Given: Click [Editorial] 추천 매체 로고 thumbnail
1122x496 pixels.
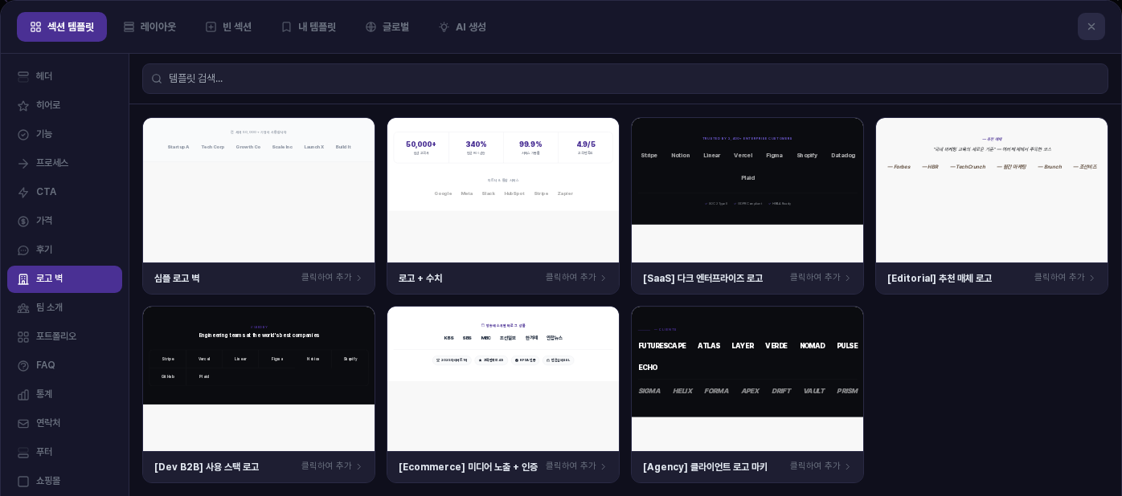Looking at the screenshot, I should (x=992, y=190).
